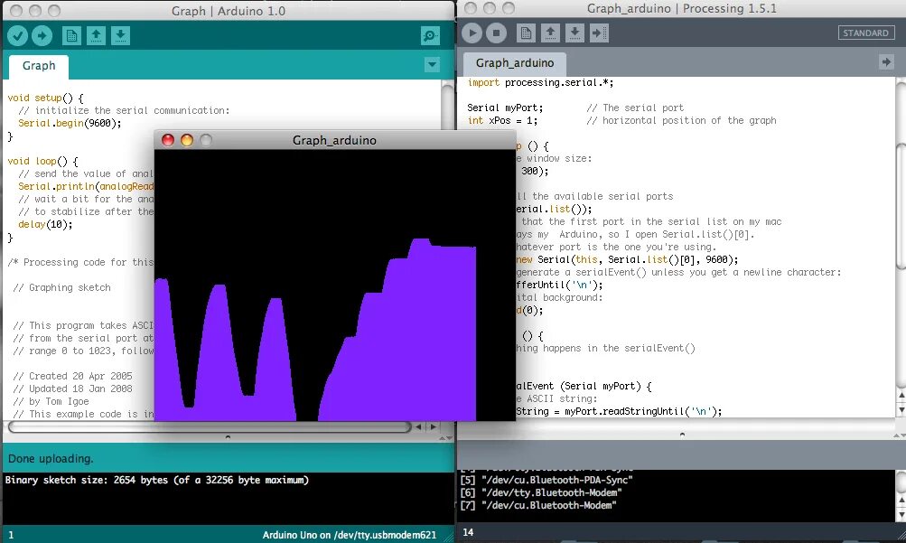Close the Graph_arduino output window
The height and width of the screenshot is (543, 906).
pyautogui.click(x=168, y=140)
